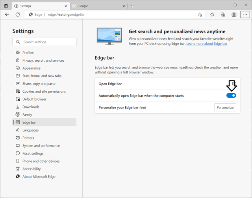The height and width of the screenshot is (198, 252).
Task: Open System and performance settings
Action: [x=44, y=146]
